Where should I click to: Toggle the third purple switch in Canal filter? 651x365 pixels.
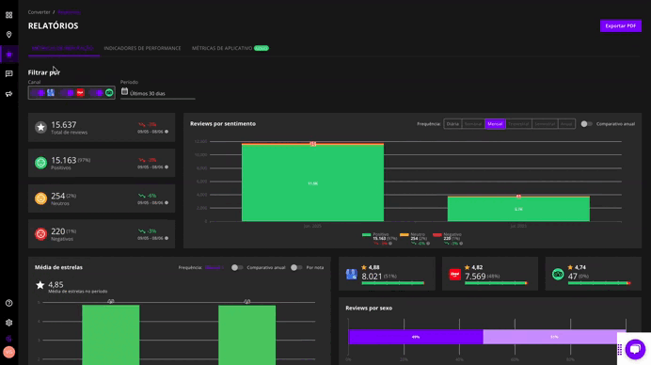[x=97, y=92]
